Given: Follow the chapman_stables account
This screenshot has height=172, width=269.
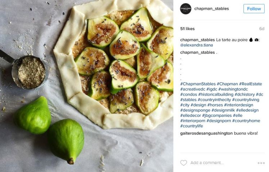Looking at the screenshot, I should 254,9.
